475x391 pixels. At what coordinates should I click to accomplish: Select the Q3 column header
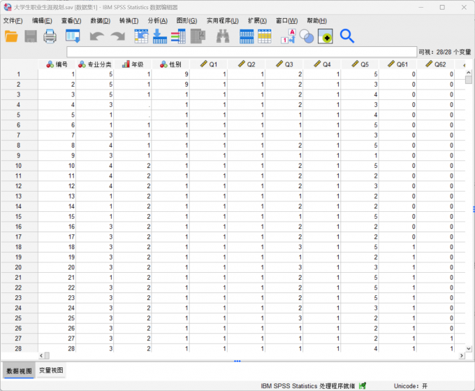284,64
